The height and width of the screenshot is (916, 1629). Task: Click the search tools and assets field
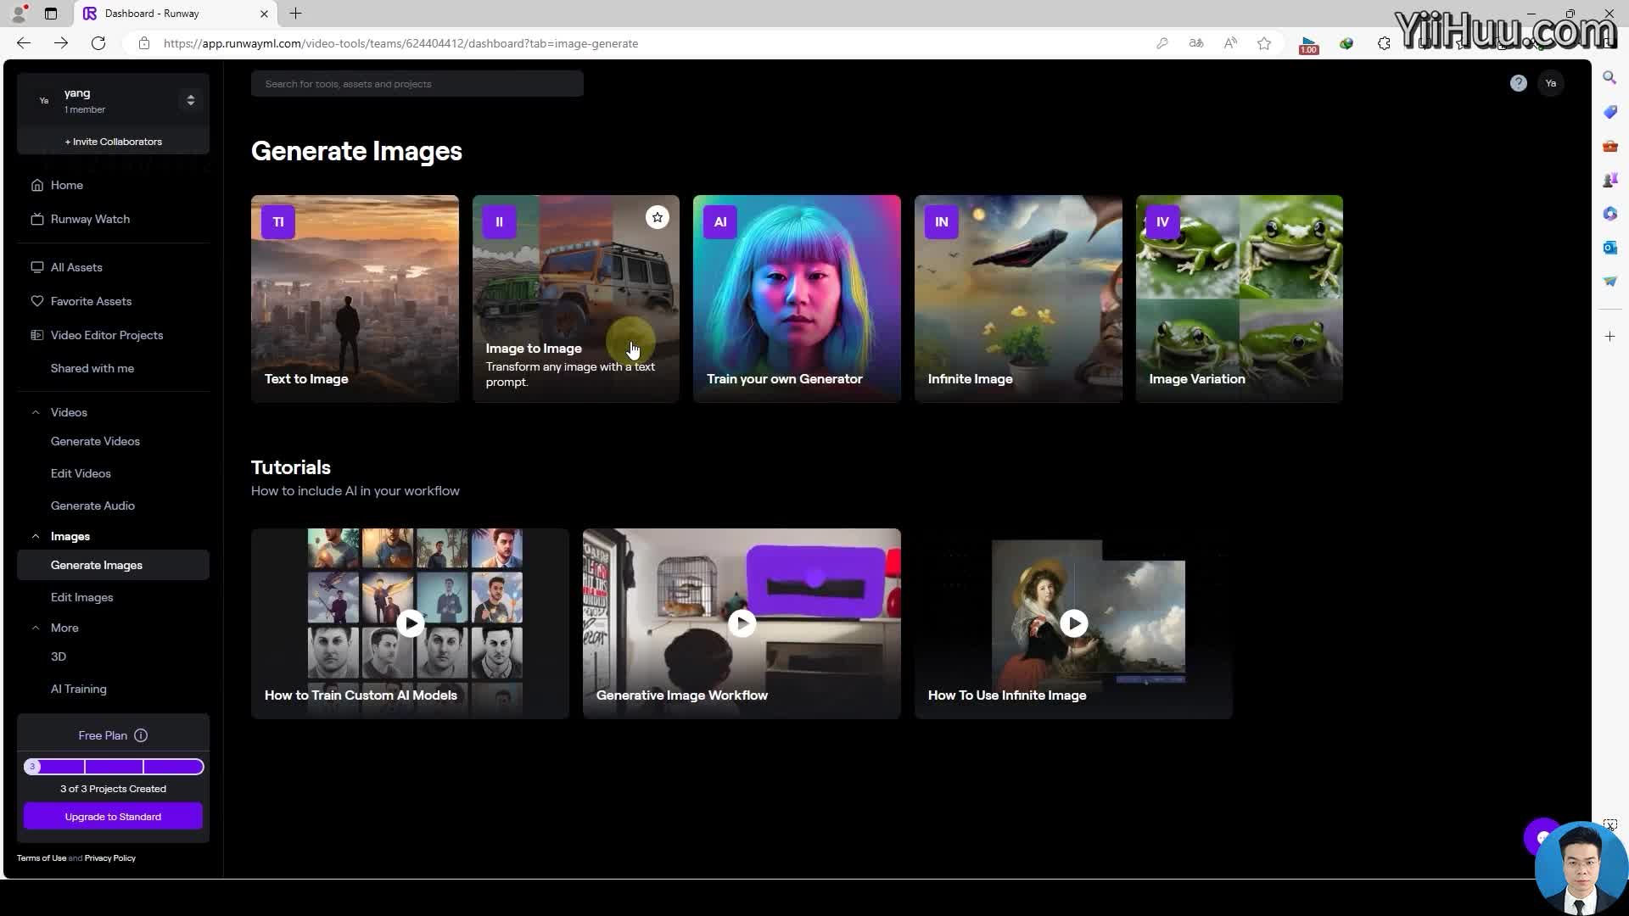(417, 84)
